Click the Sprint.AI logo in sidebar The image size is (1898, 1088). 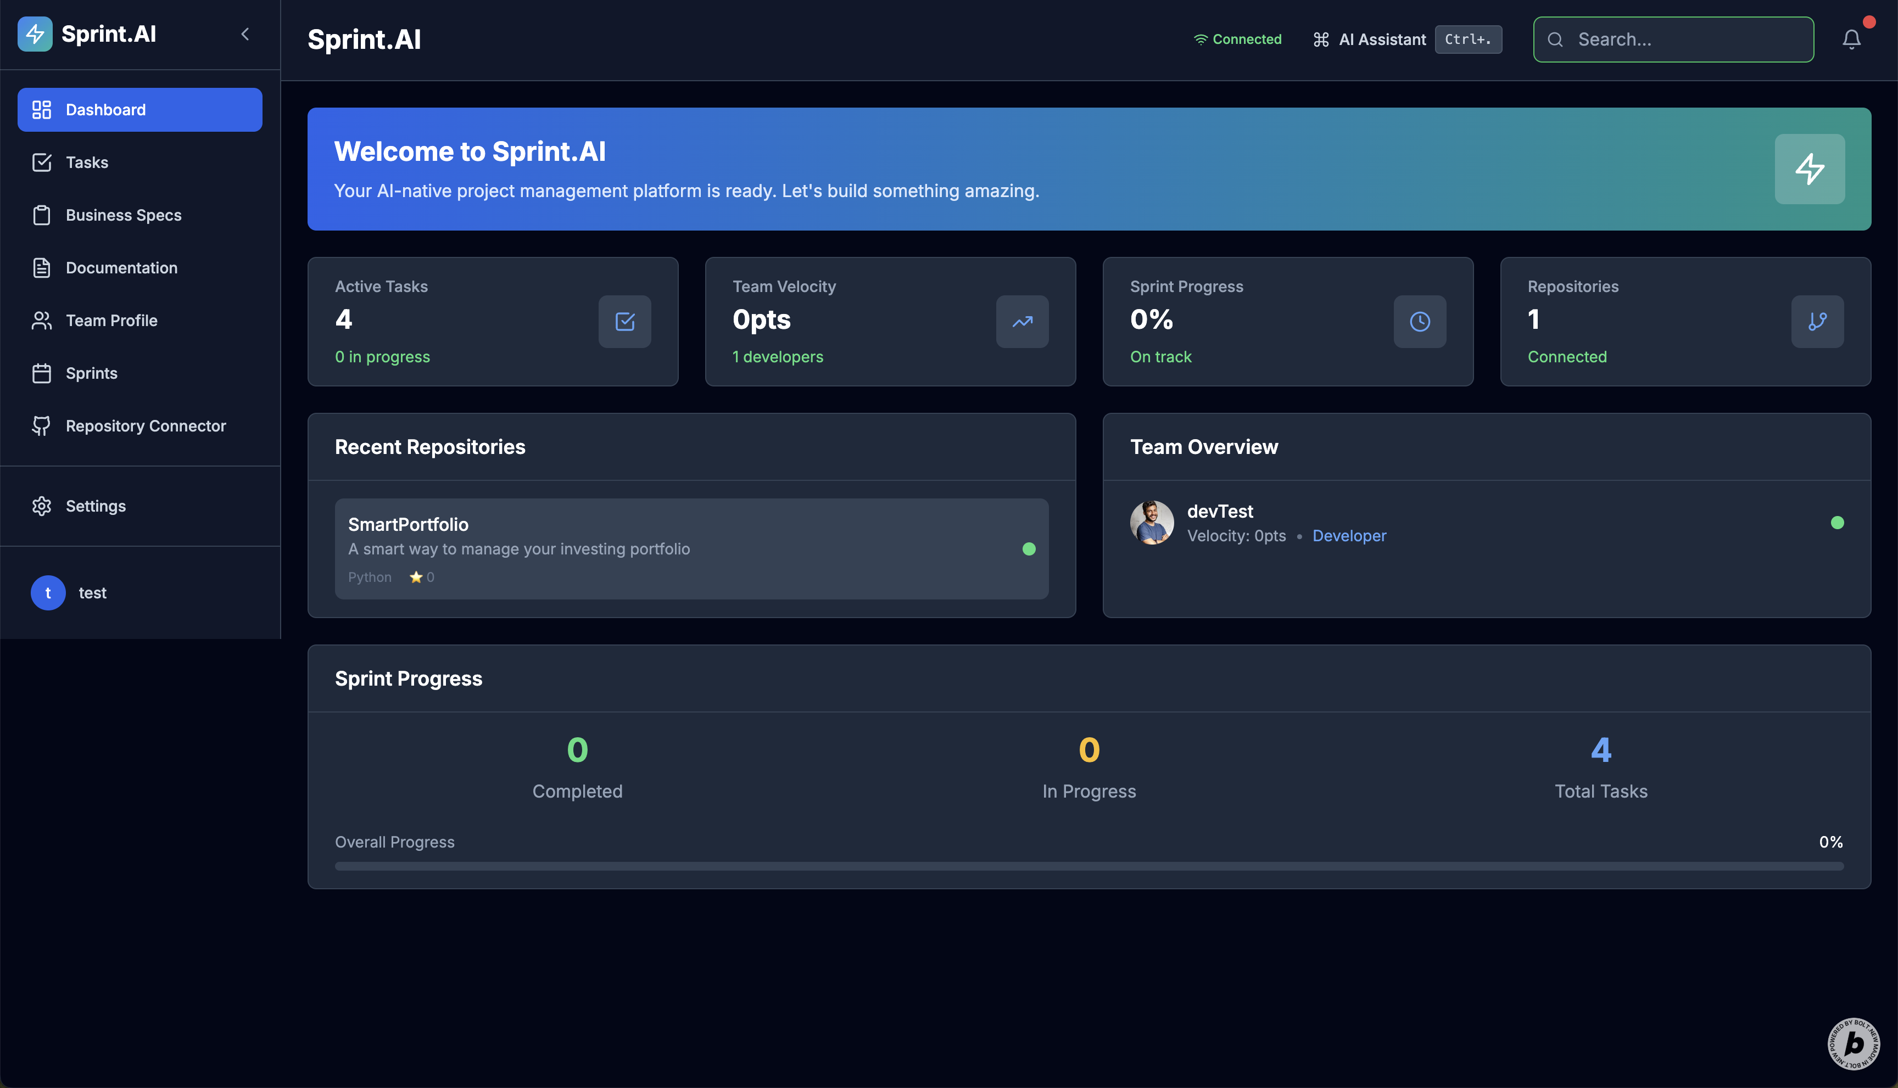tap(35, 33)
